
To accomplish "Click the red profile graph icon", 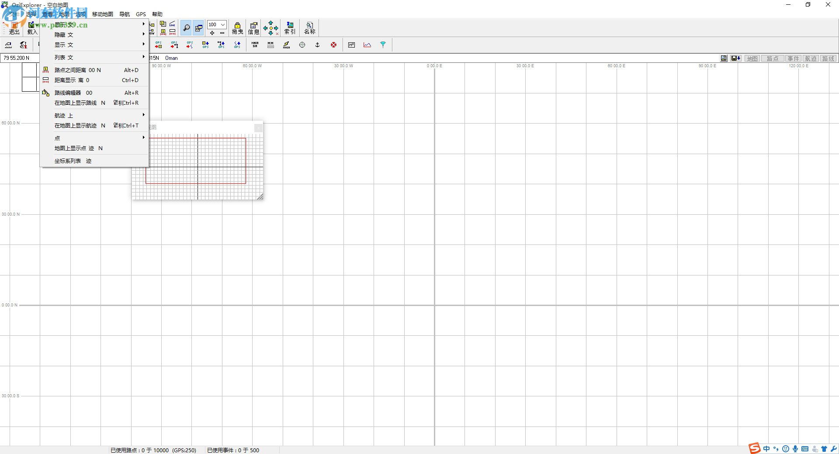I will [x=367, y=45].
